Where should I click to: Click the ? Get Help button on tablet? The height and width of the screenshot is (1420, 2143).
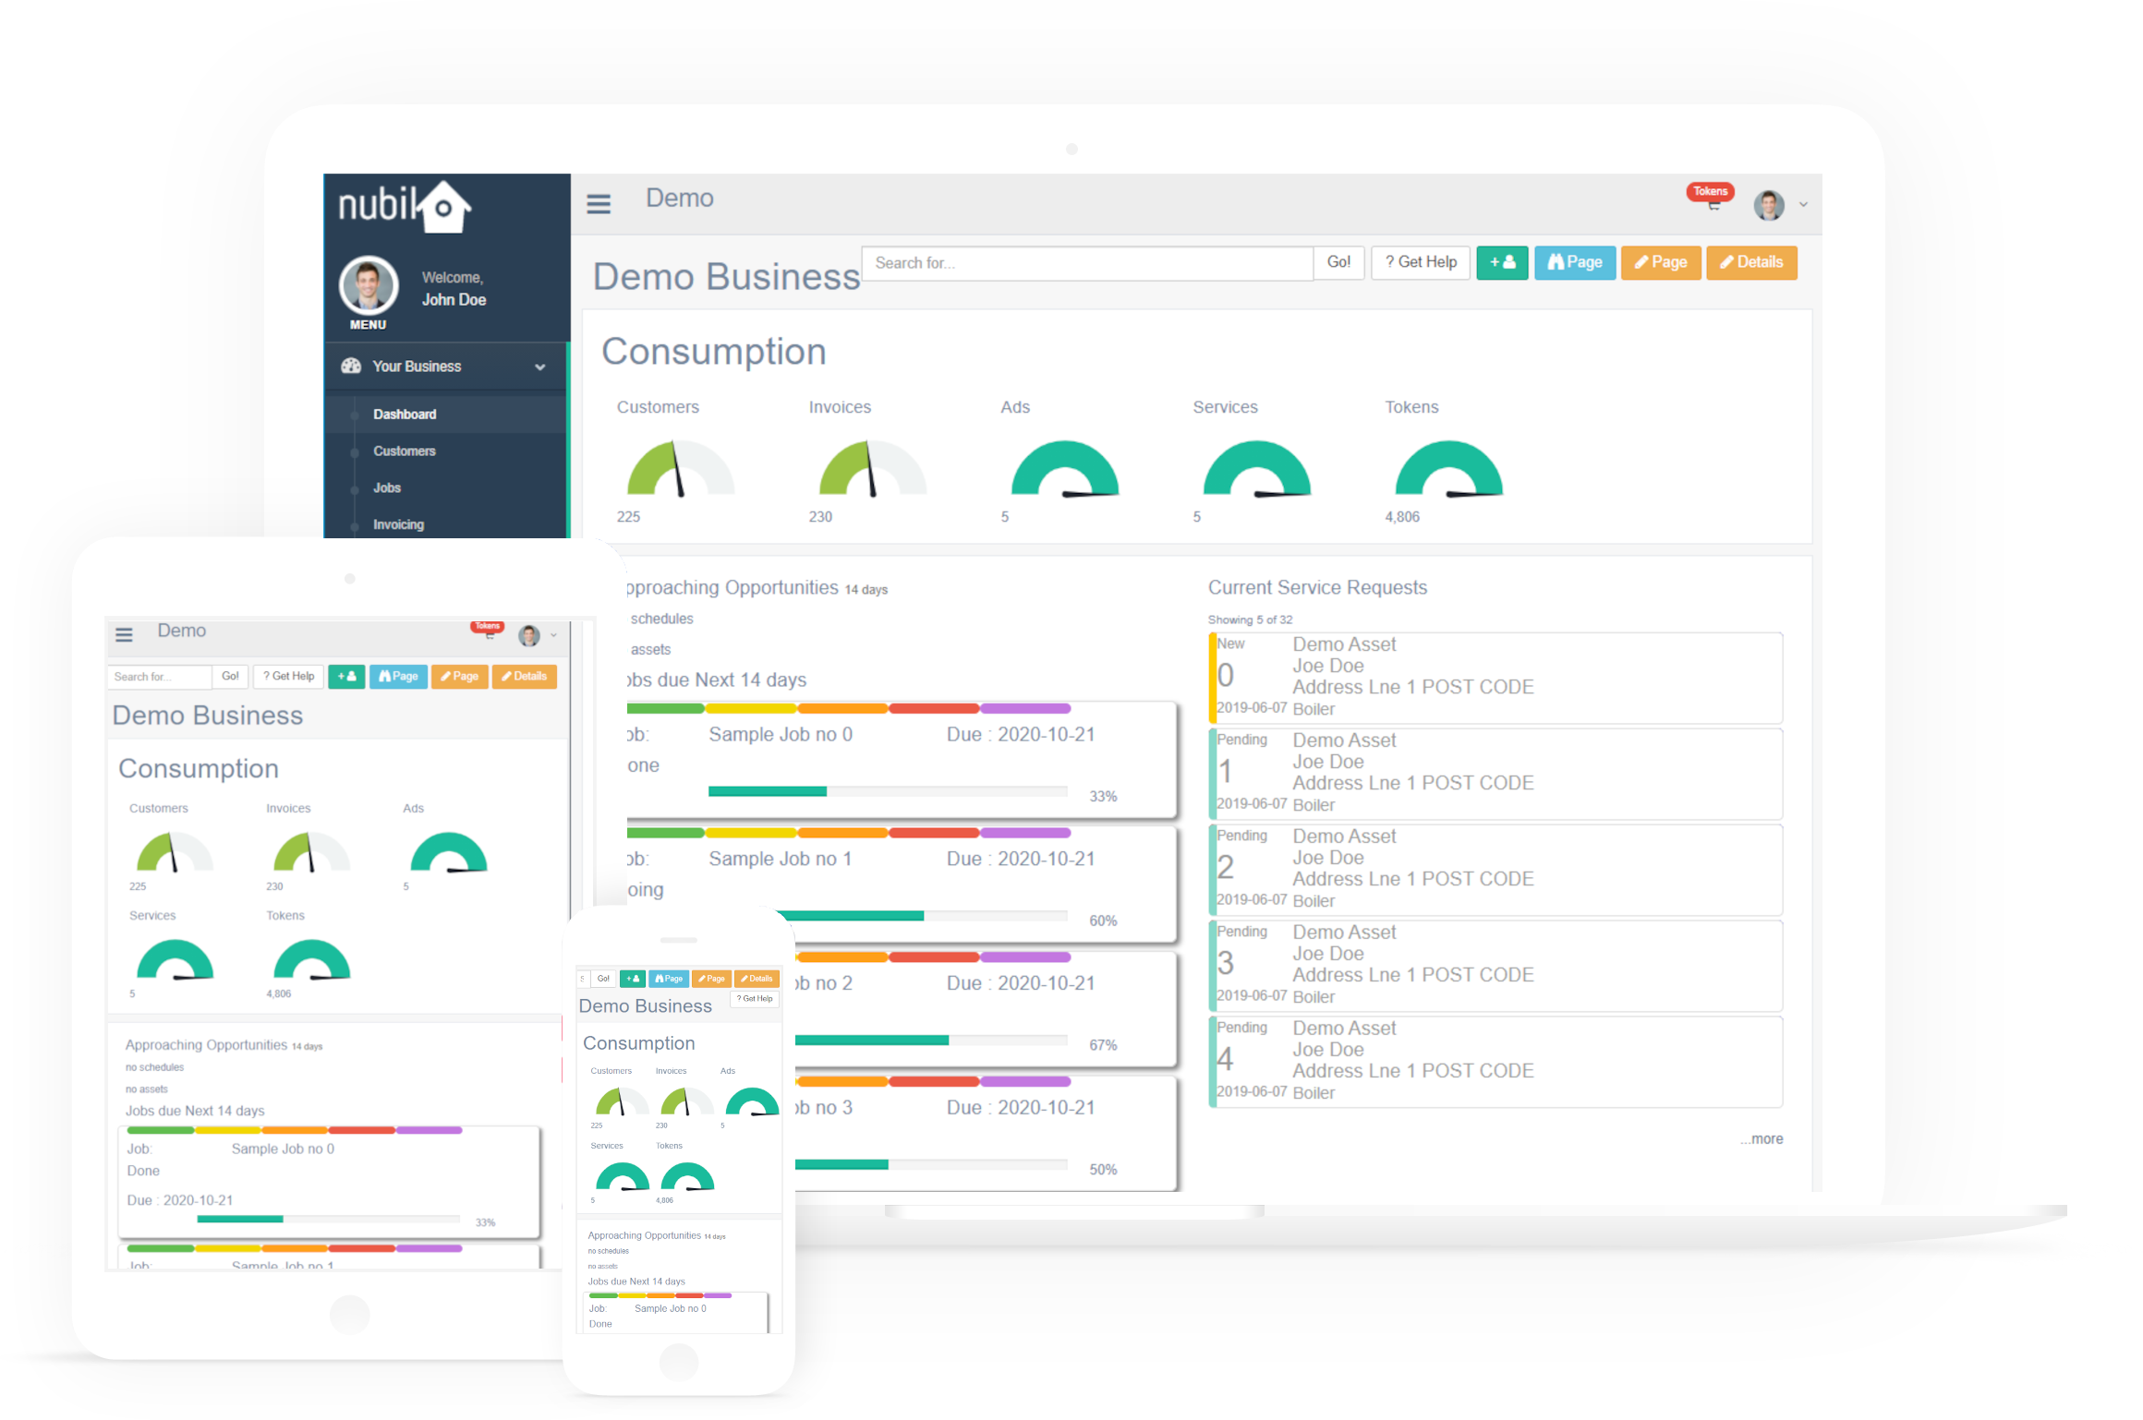tap(289, 676)
